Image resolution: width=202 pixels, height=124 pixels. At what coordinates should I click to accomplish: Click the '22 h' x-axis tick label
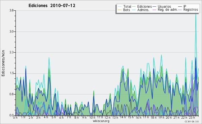184,117
